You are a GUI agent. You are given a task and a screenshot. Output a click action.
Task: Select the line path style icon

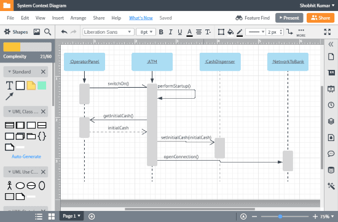(289, 32)
